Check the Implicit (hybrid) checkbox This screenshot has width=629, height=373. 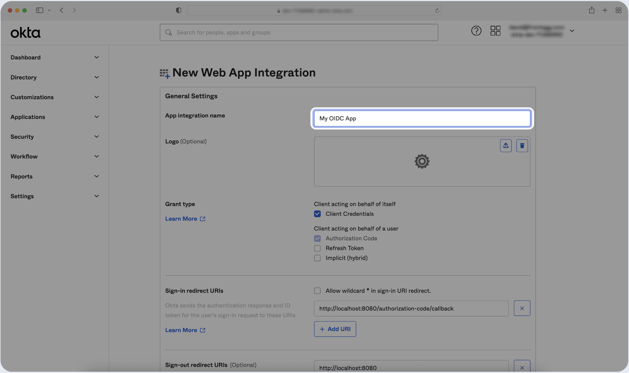pos(317,258)
